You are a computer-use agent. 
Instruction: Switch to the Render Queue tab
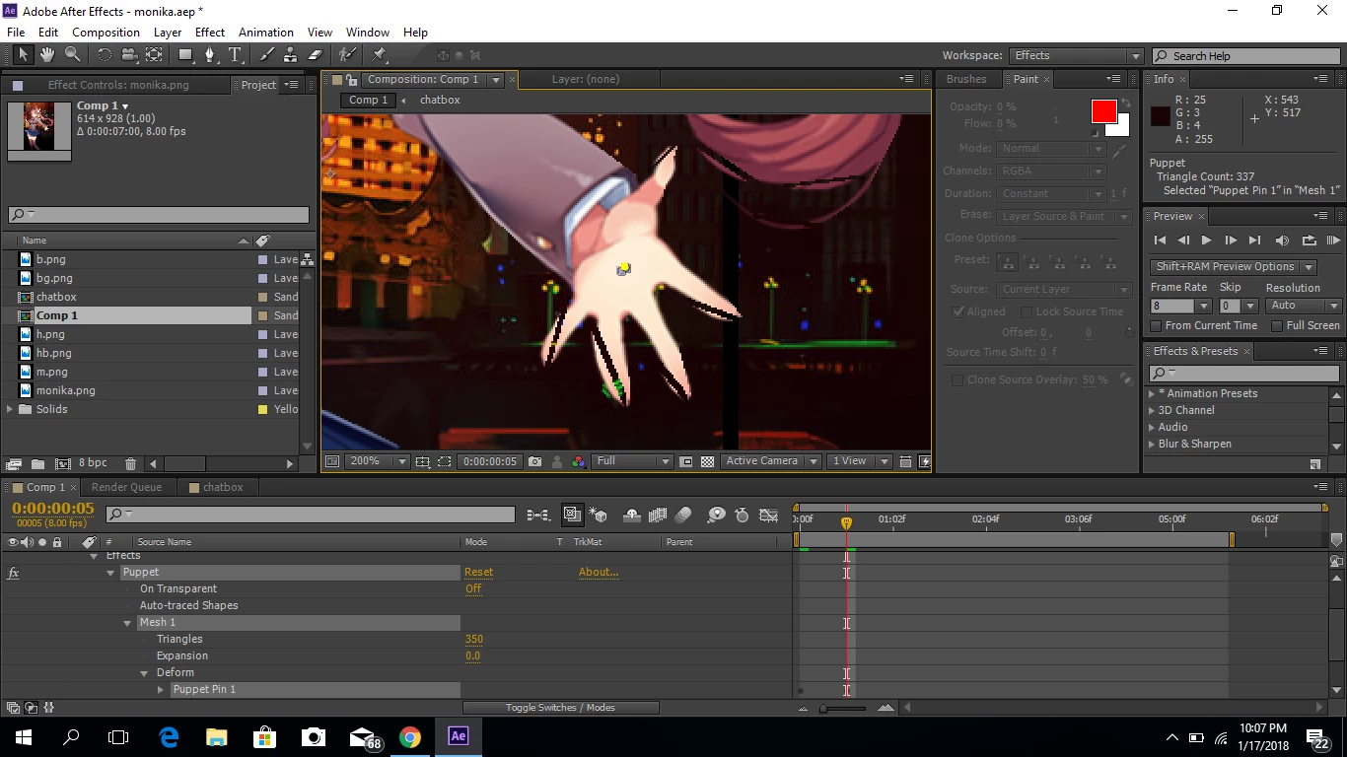(x=126, y=487)
